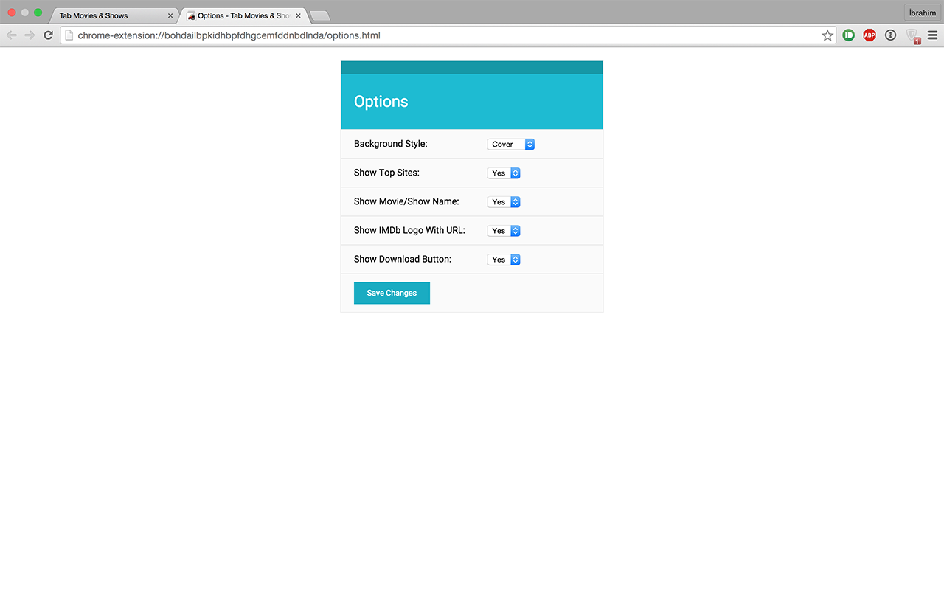Image resolution: width=944 pixels, height=590 pixels.
Task: Close the Tab Movies & Shows tab
Action: click(x=170, y=15)
